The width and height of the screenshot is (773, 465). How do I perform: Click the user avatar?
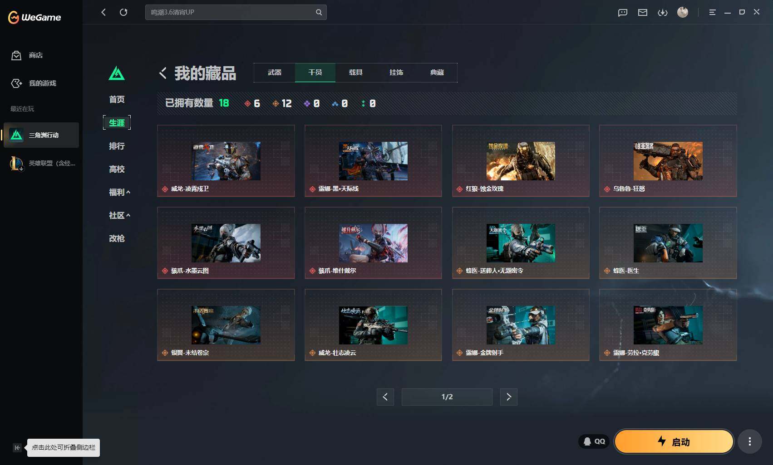click(683, 12)
